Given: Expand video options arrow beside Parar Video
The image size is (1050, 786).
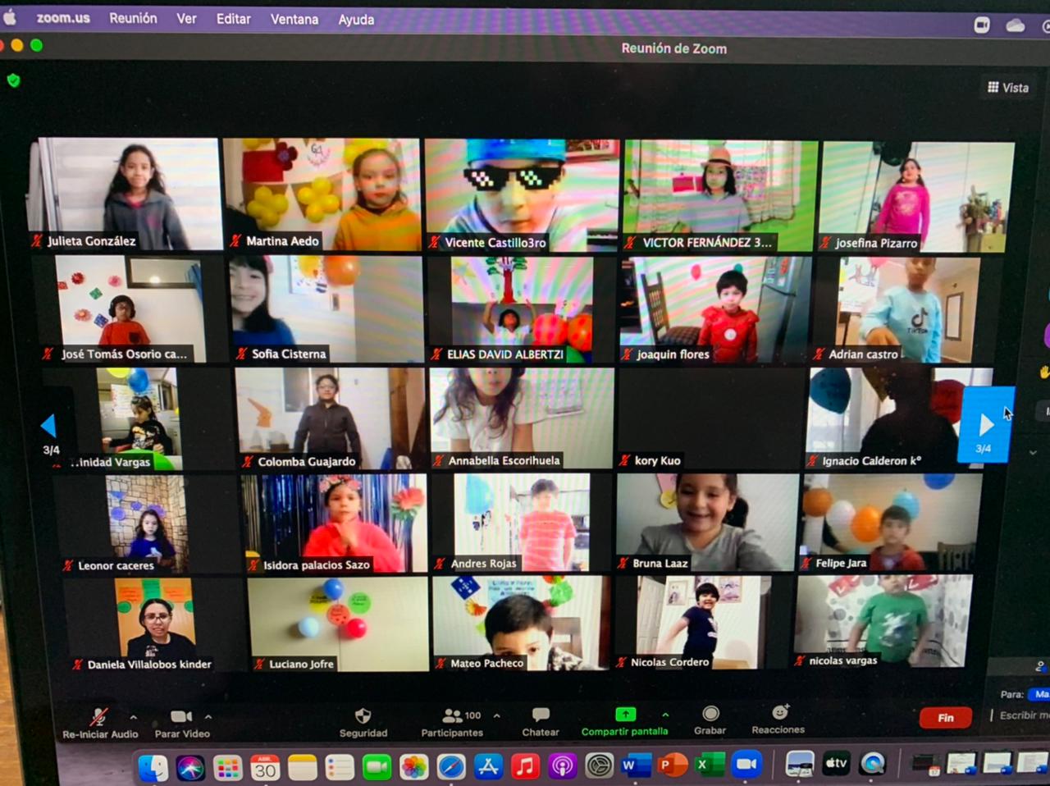Looking at the screenshot, I should pyautogui.click(x=208, y=717).
